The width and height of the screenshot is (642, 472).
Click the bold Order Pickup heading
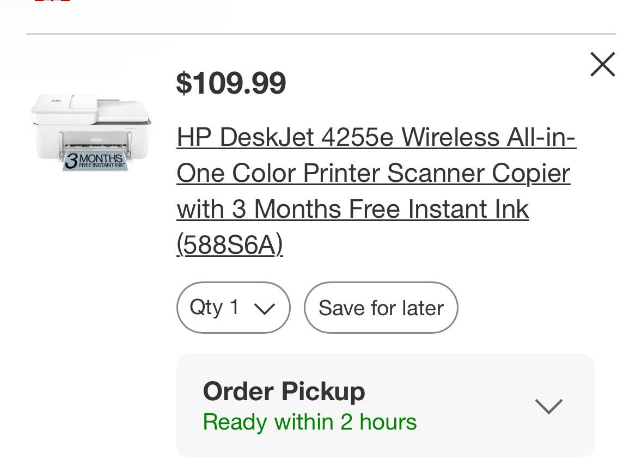[x=284, y=391]
